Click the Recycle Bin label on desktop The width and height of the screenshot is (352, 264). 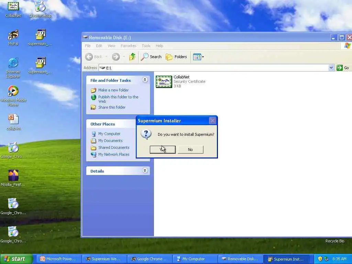335,241
